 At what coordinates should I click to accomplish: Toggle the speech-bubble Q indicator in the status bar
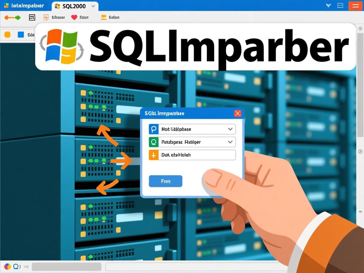pos(16,266)
